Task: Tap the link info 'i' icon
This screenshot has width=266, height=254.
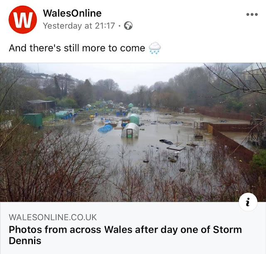Action: click(x=248, y=202)
